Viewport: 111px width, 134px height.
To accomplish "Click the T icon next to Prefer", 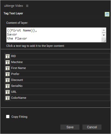I will click(8, 74).
